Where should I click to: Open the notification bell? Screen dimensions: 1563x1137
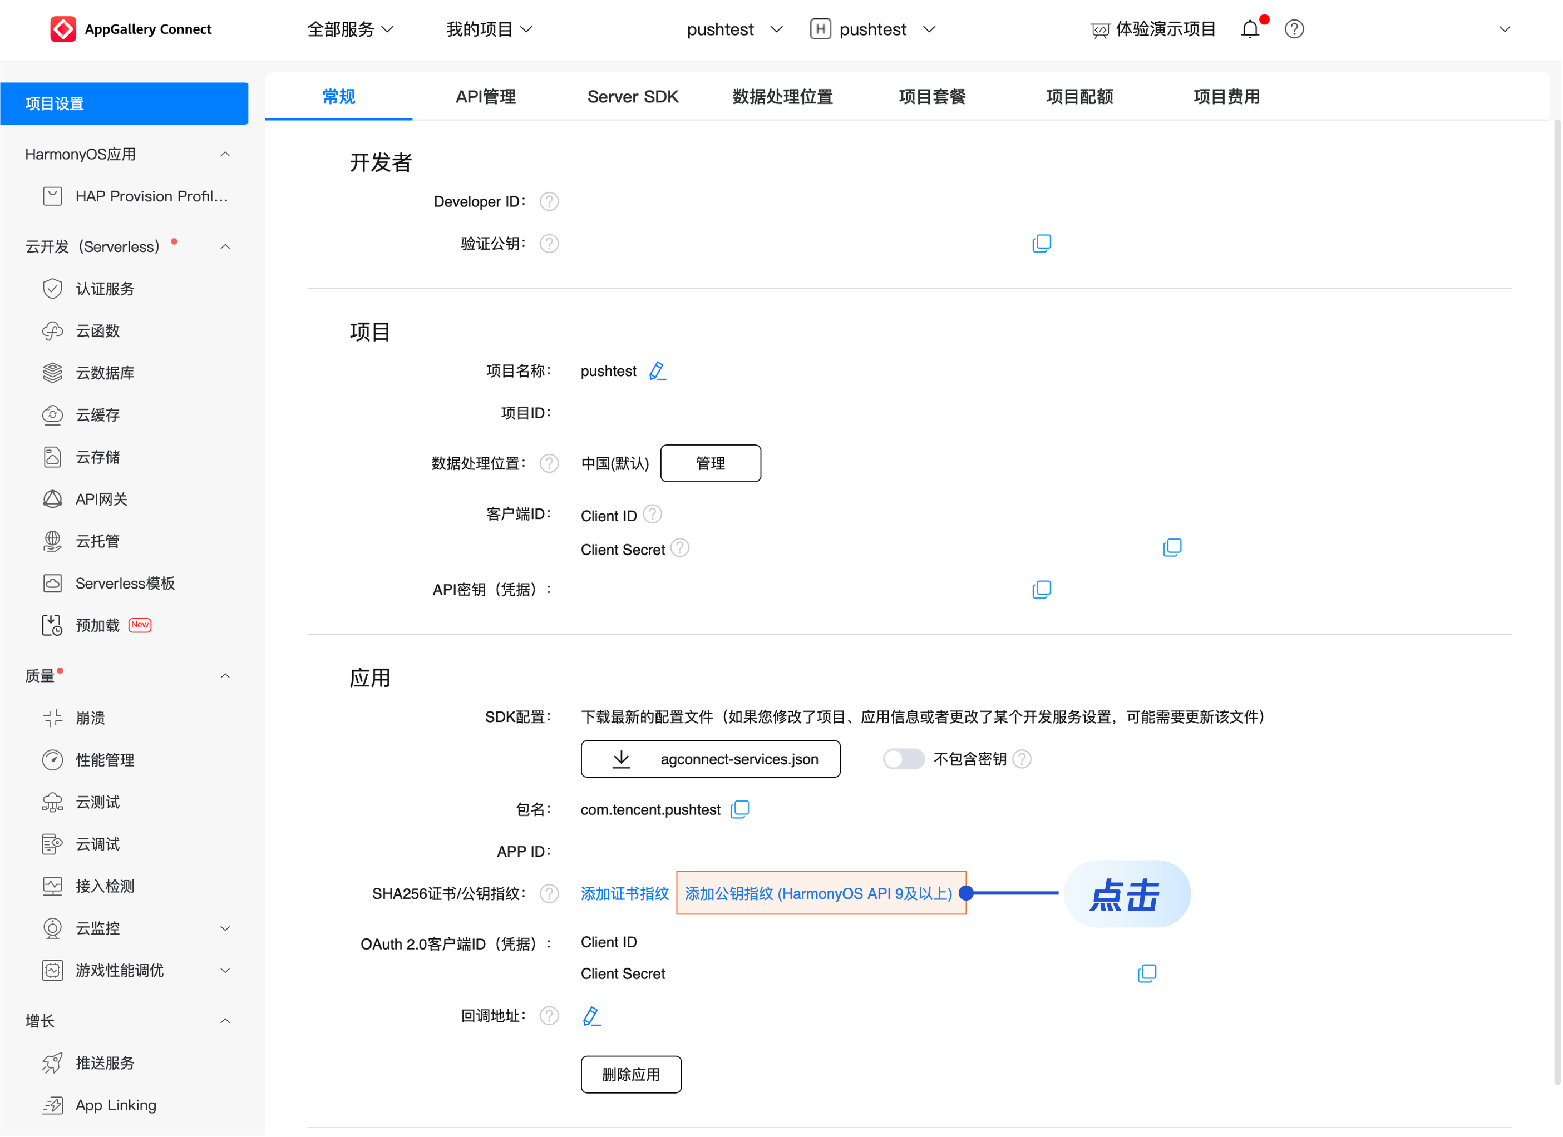click(1251, 29)
